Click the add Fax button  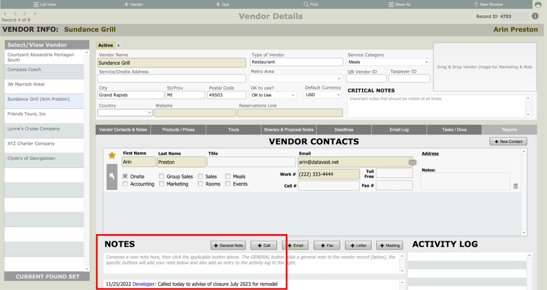[x=327, y=245]
